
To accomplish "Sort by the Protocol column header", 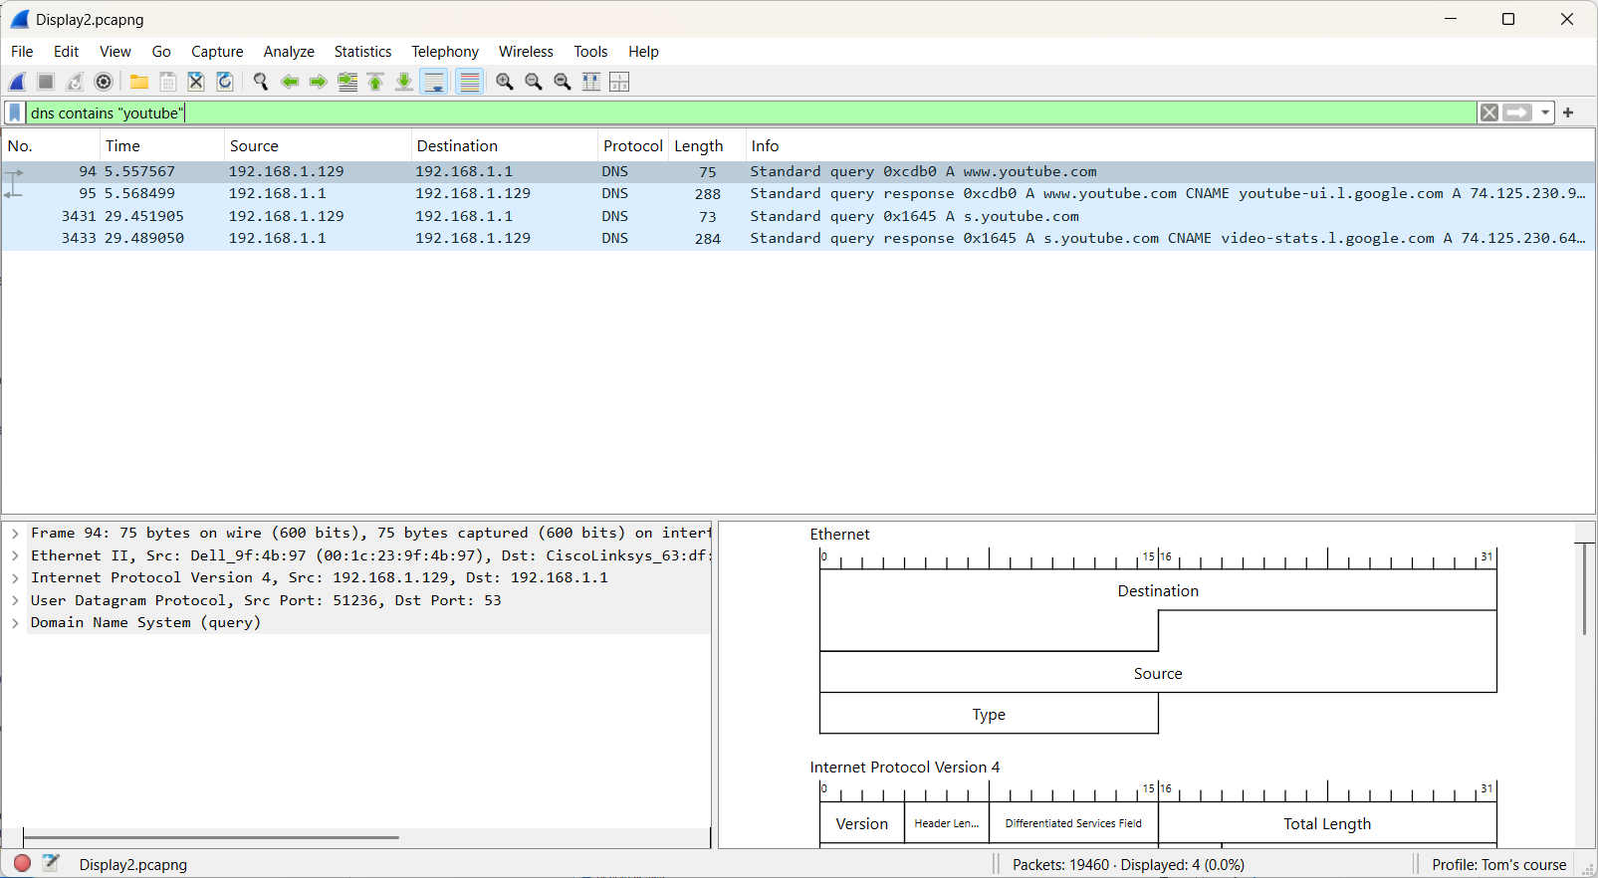I will [633, 146].
